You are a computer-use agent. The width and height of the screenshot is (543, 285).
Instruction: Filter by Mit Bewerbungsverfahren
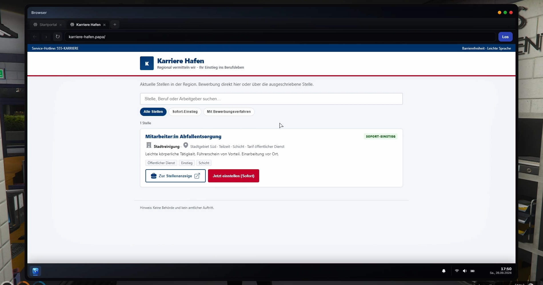[x=229, y=112]
